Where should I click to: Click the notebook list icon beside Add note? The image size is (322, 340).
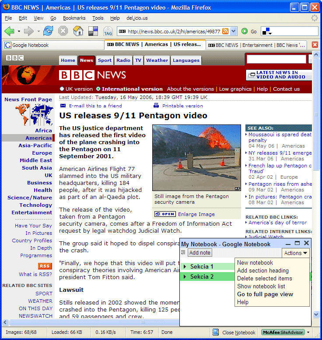[183, 252]
